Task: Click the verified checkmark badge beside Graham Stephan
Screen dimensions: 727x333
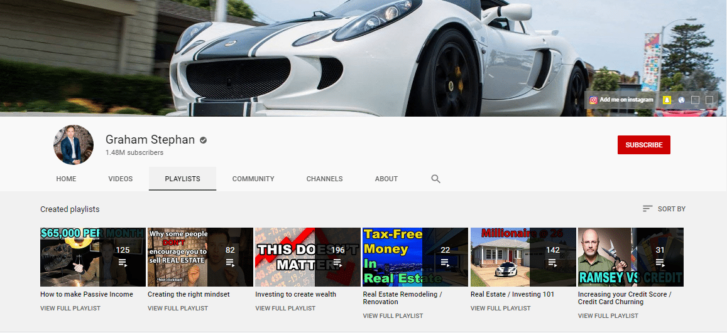Action: click(203, 140)
